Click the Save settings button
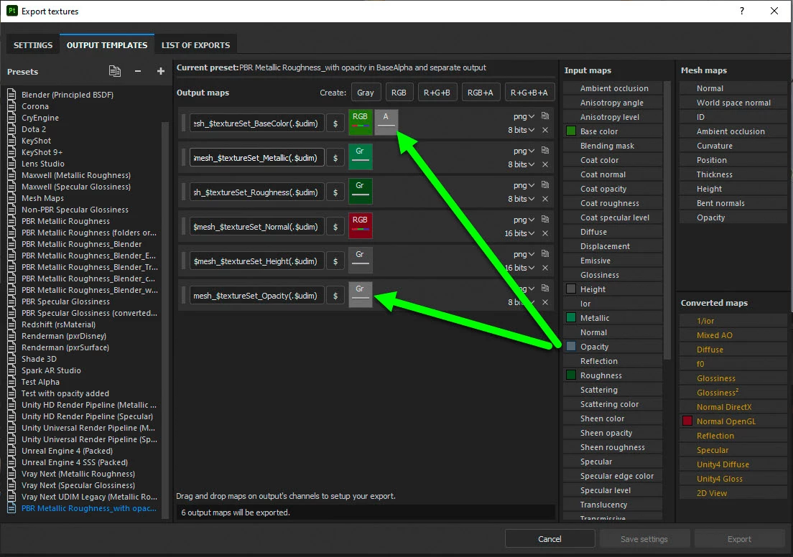The width and height of the screenshot is (793, 557). [644, 539]
